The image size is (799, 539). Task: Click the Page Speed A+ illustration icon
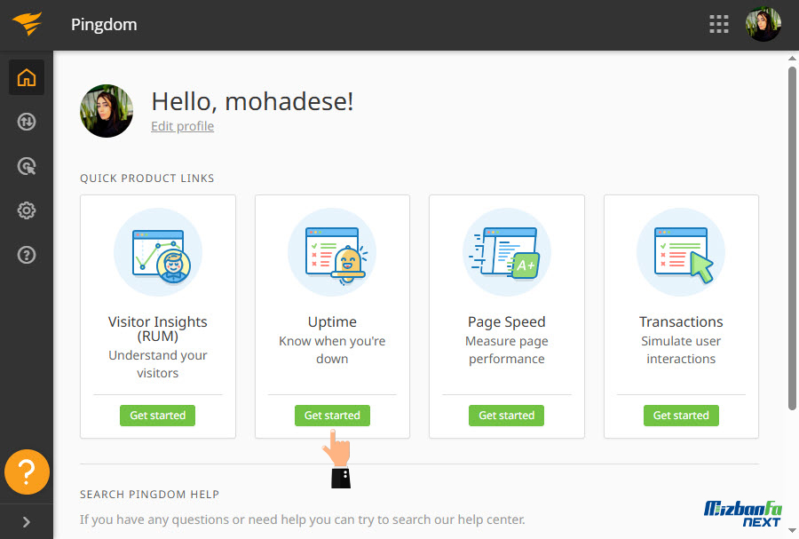[x=507, y=252]
